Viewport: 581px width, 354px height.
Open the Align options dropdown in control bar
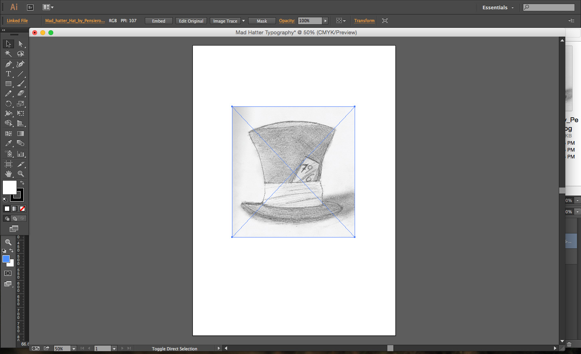pos(341,21)
